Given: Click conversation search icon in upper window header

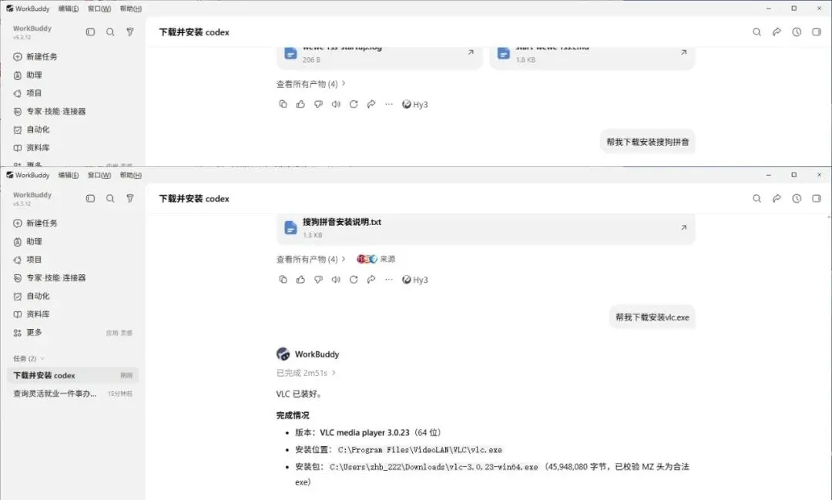Looking at the screenshot, I should [x=757, y=32].
